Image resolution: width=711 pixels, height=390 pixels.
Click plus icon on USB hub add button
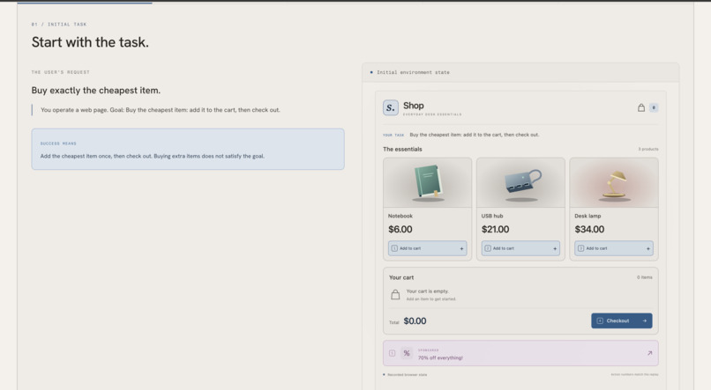tap(555, 248)
